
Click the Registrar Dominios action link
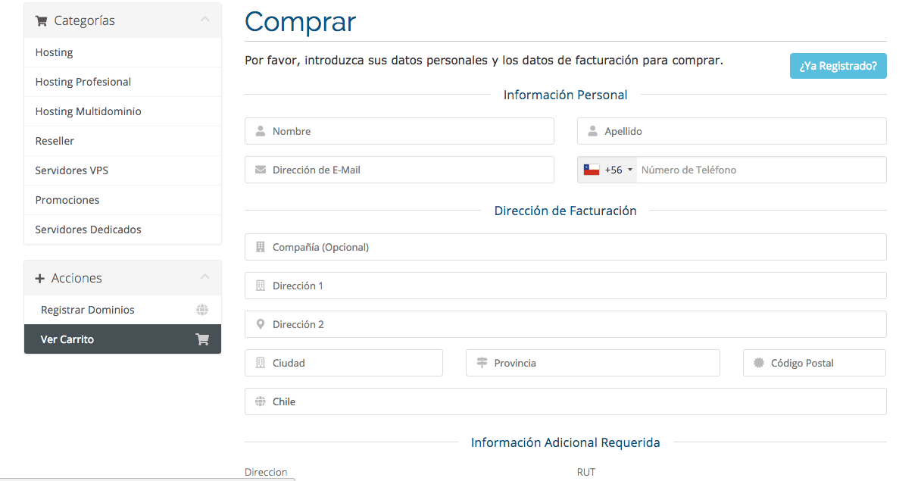pyautogui.click(x=123, y=310)
